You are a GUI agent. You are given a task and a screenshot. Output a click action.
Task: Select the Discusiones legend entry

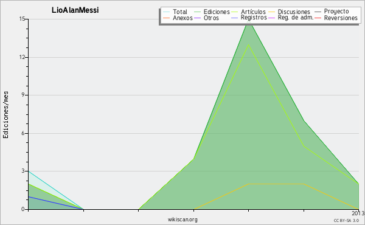290,12
